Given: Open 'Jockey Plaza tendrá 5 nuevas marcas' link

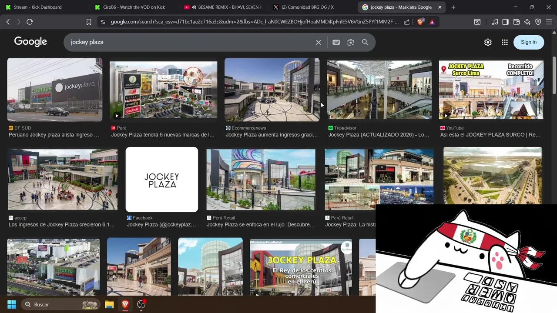Looking at the screenshot, I should click(163, 135).
